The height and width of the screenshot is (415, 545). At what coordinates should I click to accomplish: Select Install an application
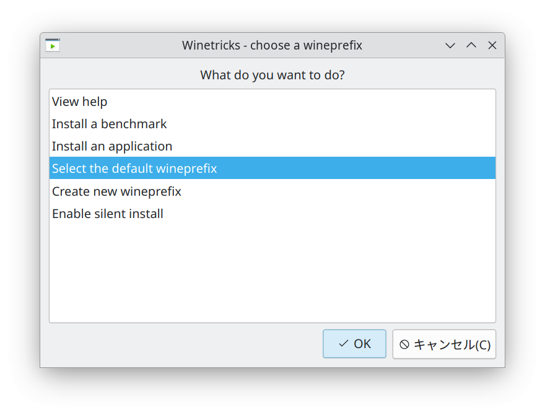pos(272,146)
